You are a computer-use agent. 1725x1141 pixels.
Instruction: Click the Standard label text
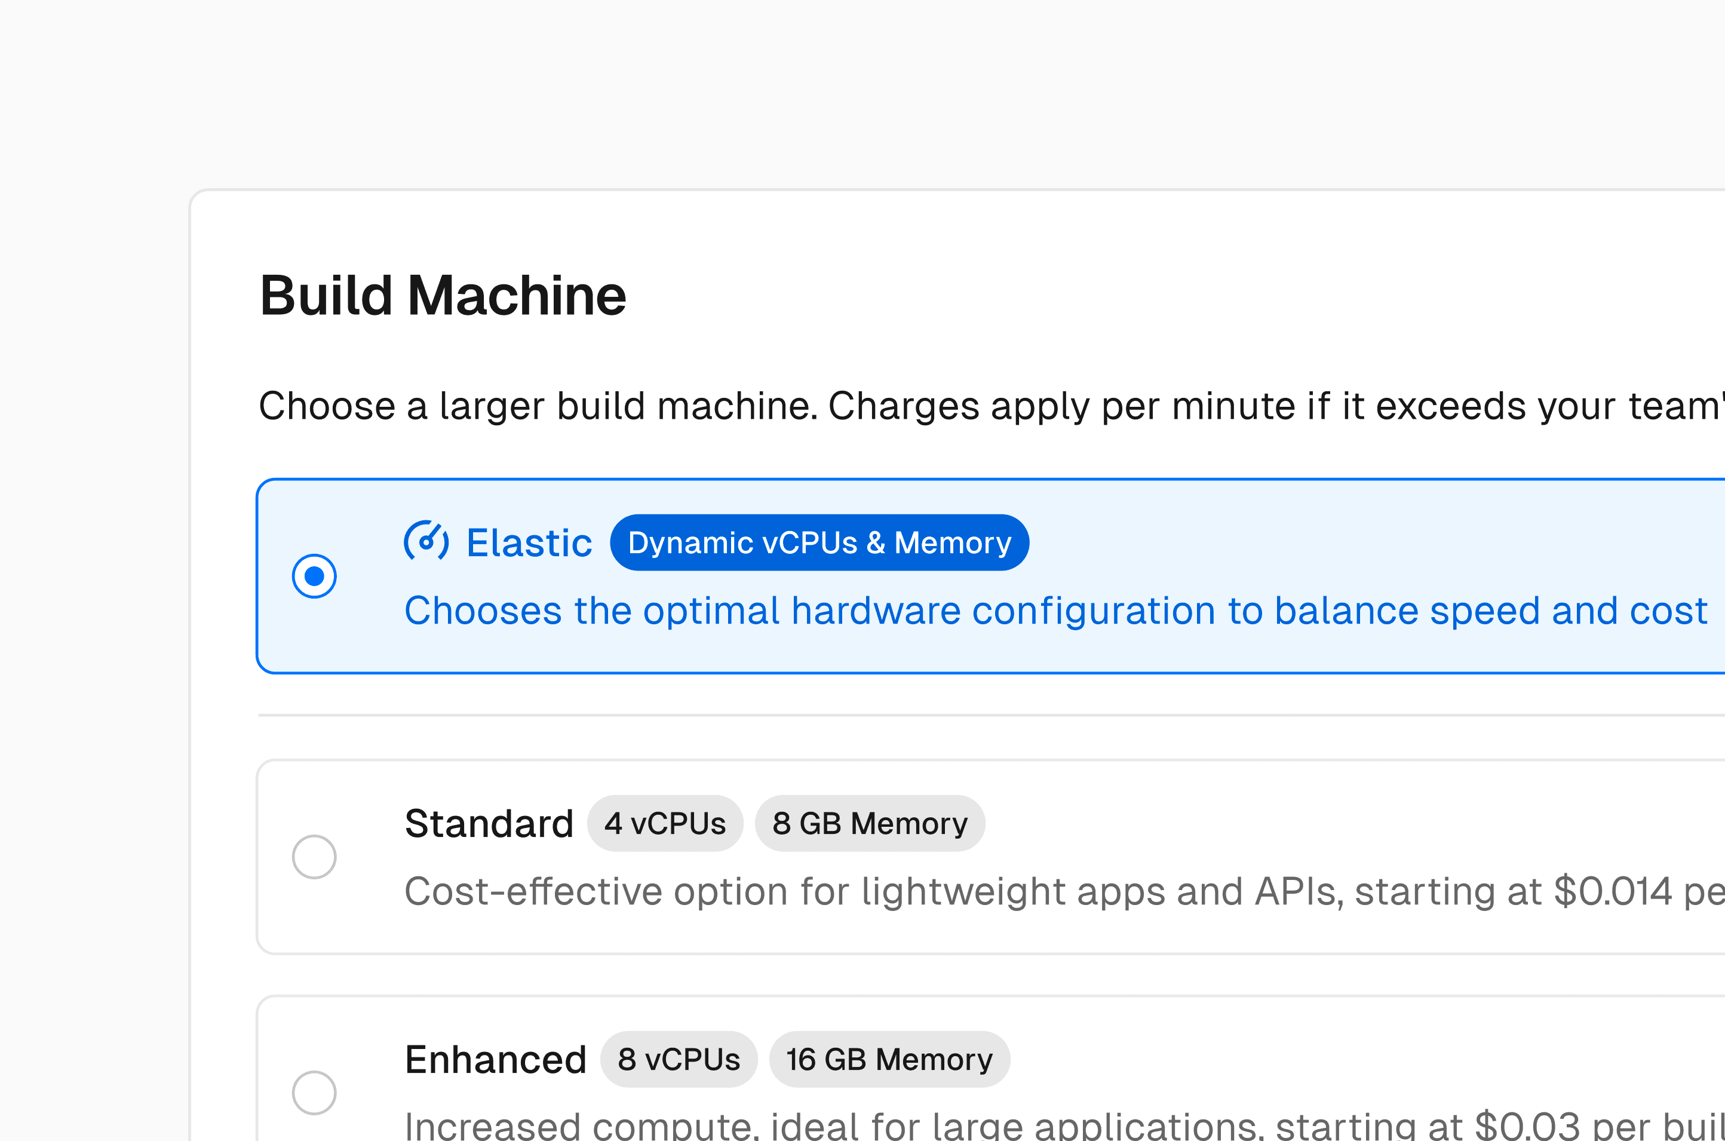point(489,823)
